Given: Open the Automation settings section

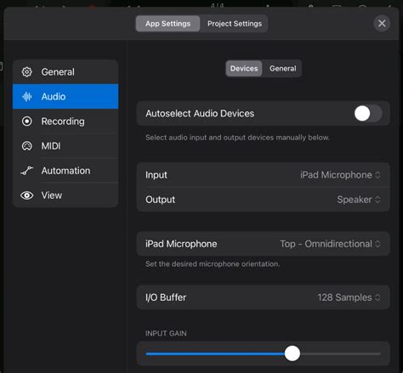Looking at the screenshot, I should 65,171.
